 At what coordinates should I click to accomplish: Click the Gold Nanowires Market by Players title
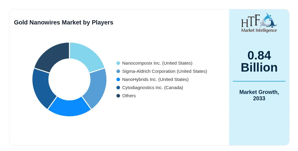pos(64,22)
